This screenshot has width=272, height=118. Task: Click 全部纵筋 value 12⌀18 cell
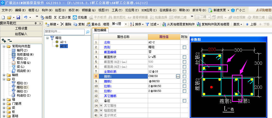[x=164, y=71]
